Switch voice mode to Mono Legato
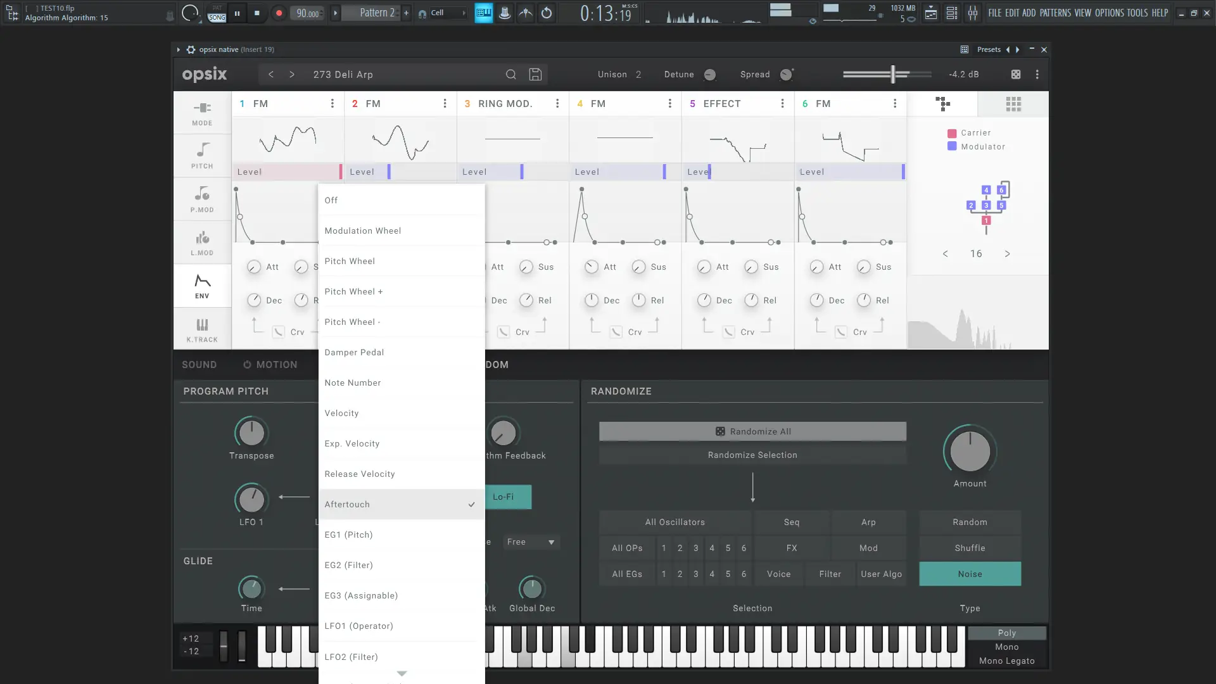 (x=1006, y=661)
